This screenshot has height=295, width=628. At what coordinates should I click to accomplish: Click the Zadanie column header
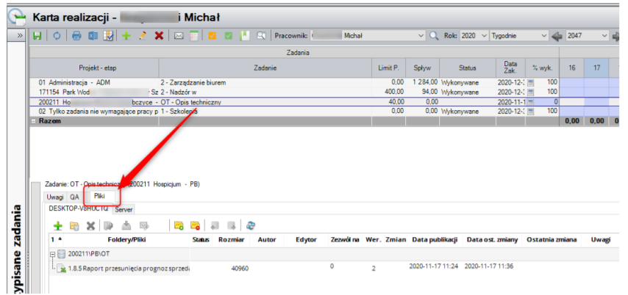pyautogui.click(x=265, y=68)
